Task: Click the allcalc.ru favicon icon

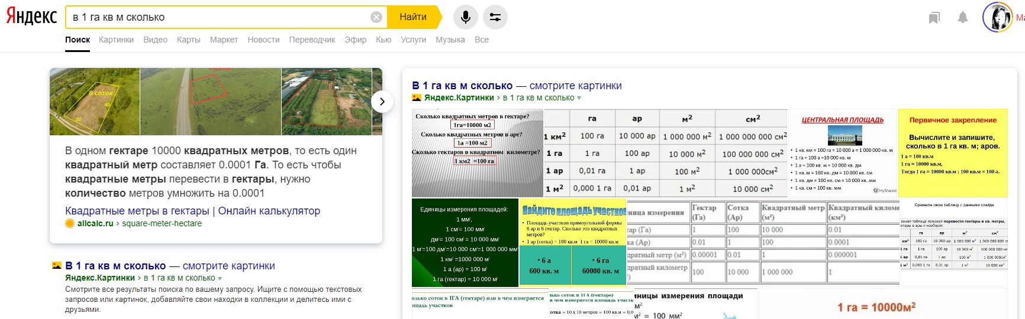Action: pos(70,223)
